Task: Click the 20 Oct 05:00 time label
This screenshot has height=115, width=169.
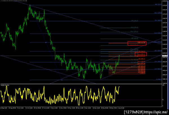Action: [x=37, y=108]
